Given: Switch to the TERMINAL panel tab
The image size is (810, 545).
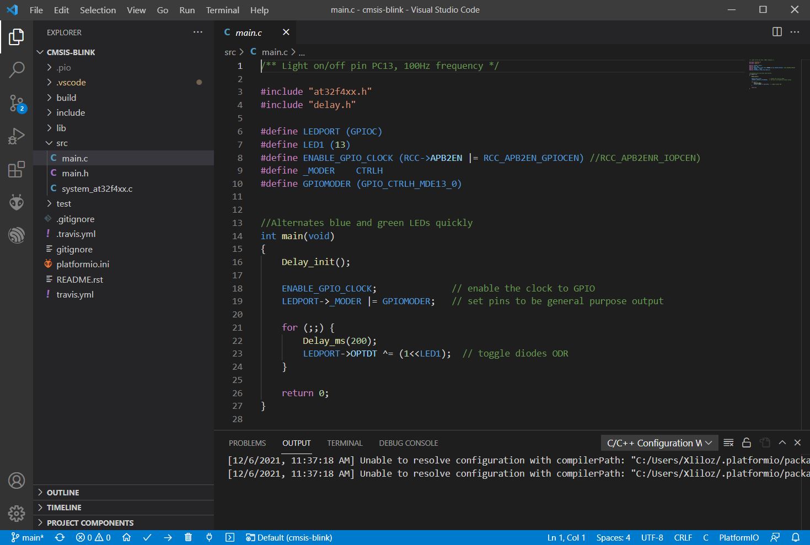Looking at the screenshot, I should coord(345,443).
